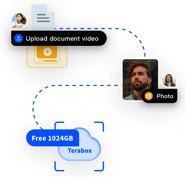Click the Upload document video pill
This screenshot has height=177, width=185.
click(59, 39)
